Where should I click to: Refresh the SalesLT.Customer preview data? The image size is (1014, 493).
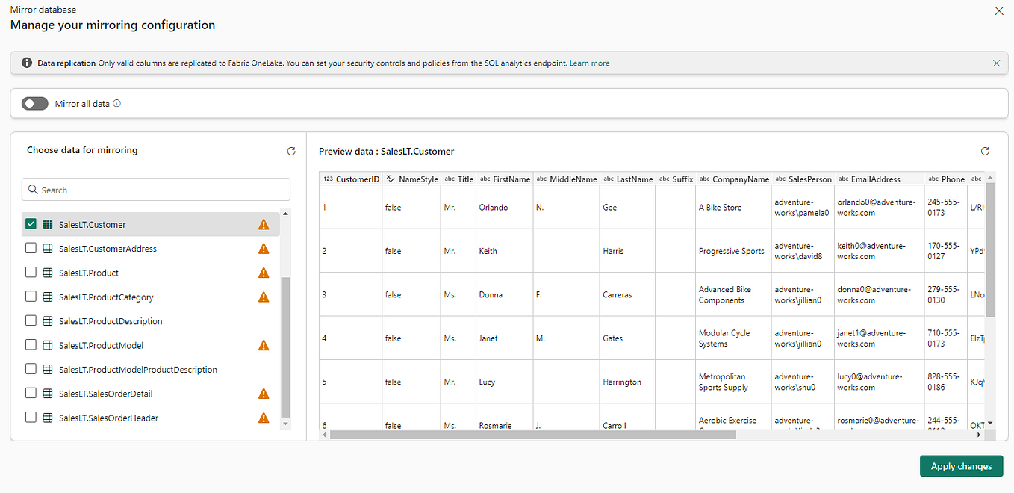click(x=985, y=151)
